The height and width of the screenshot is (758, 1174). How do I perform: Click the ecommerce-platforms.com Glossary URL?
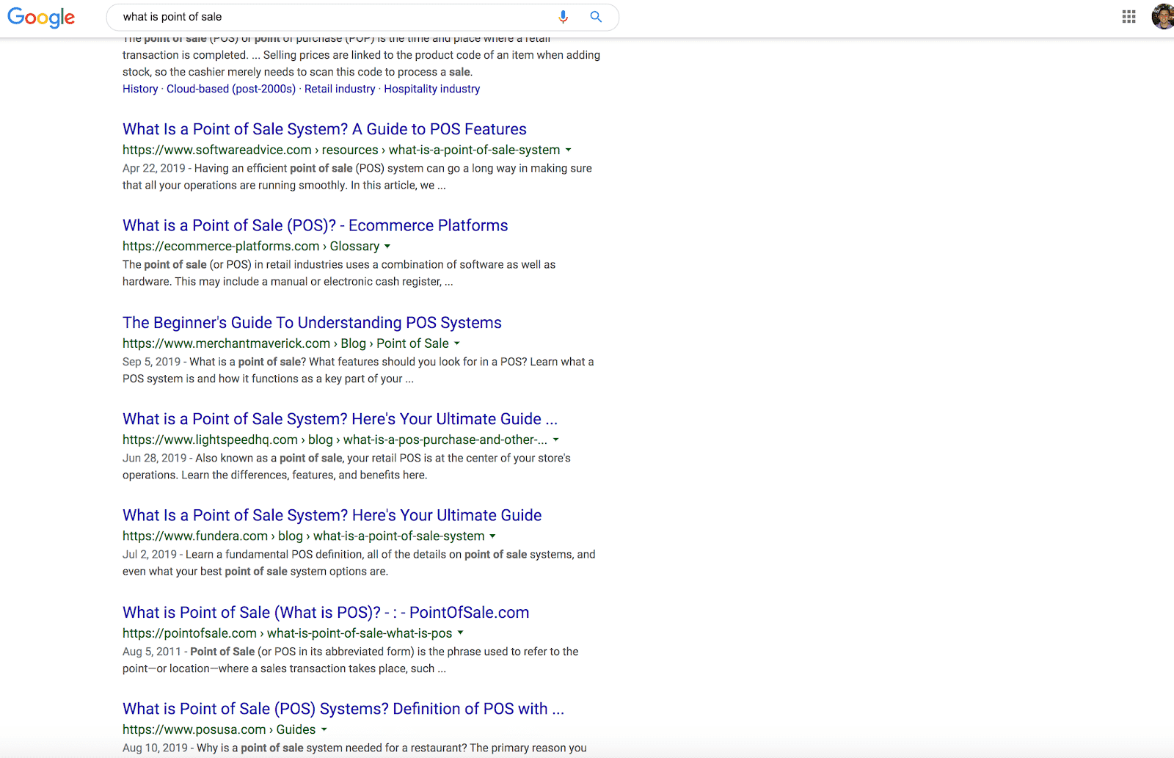coord(251,247)
